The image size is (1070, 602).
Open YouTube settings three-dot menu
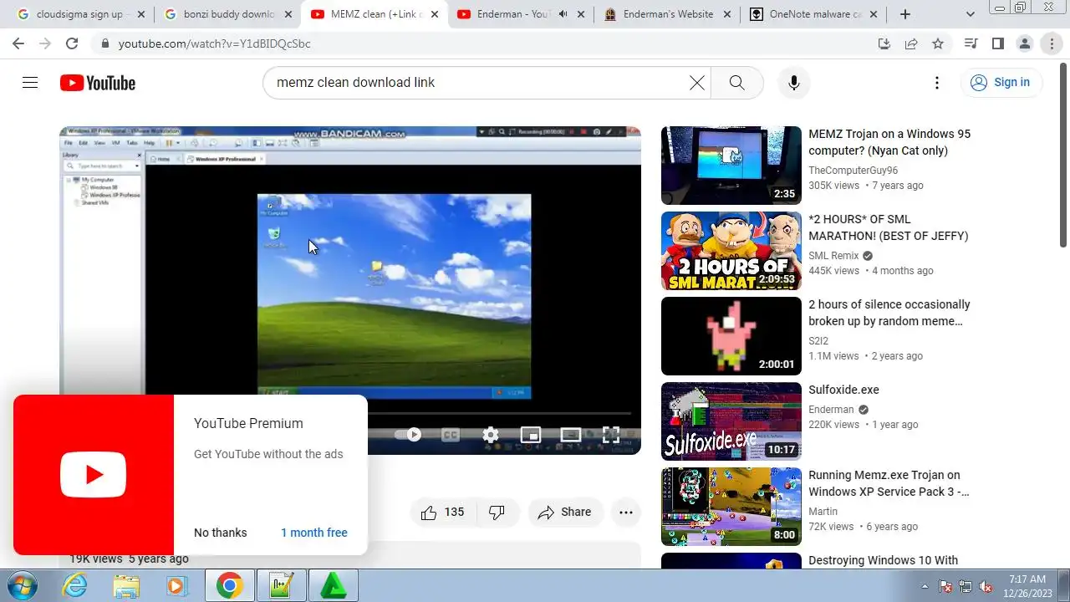point(937,82)
